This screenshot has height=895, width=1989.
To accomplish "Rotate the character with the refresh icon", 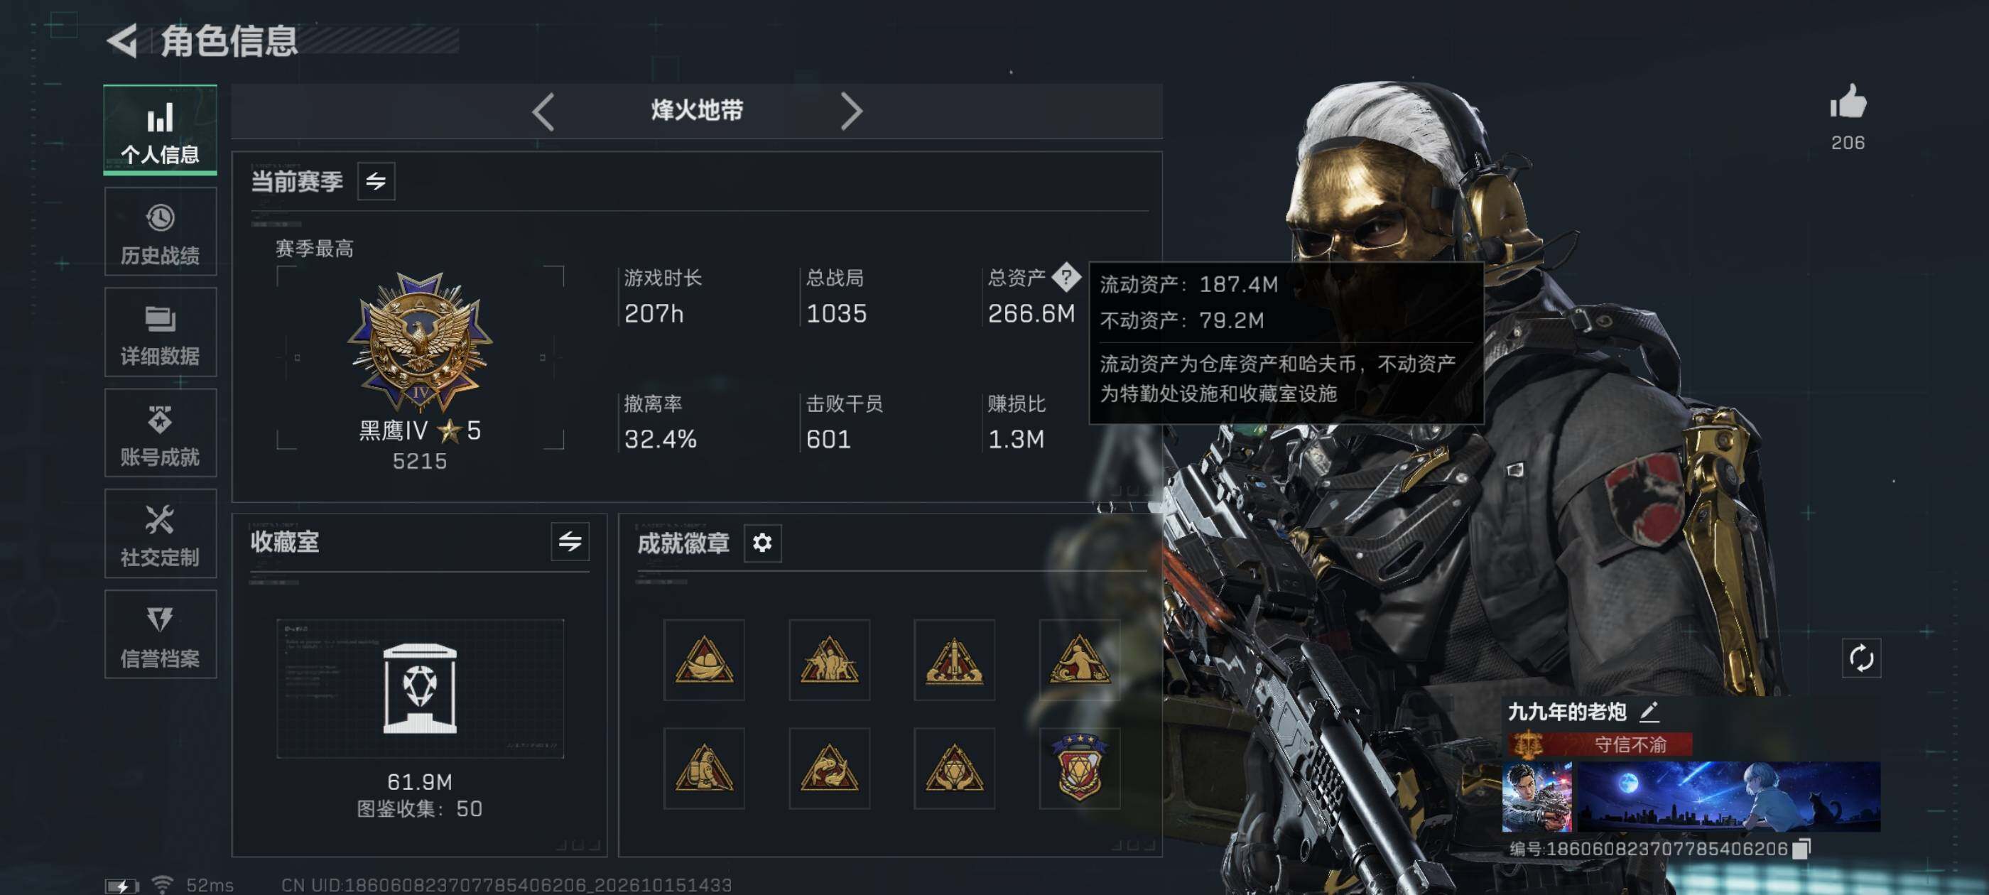I will pos(1861,658).
